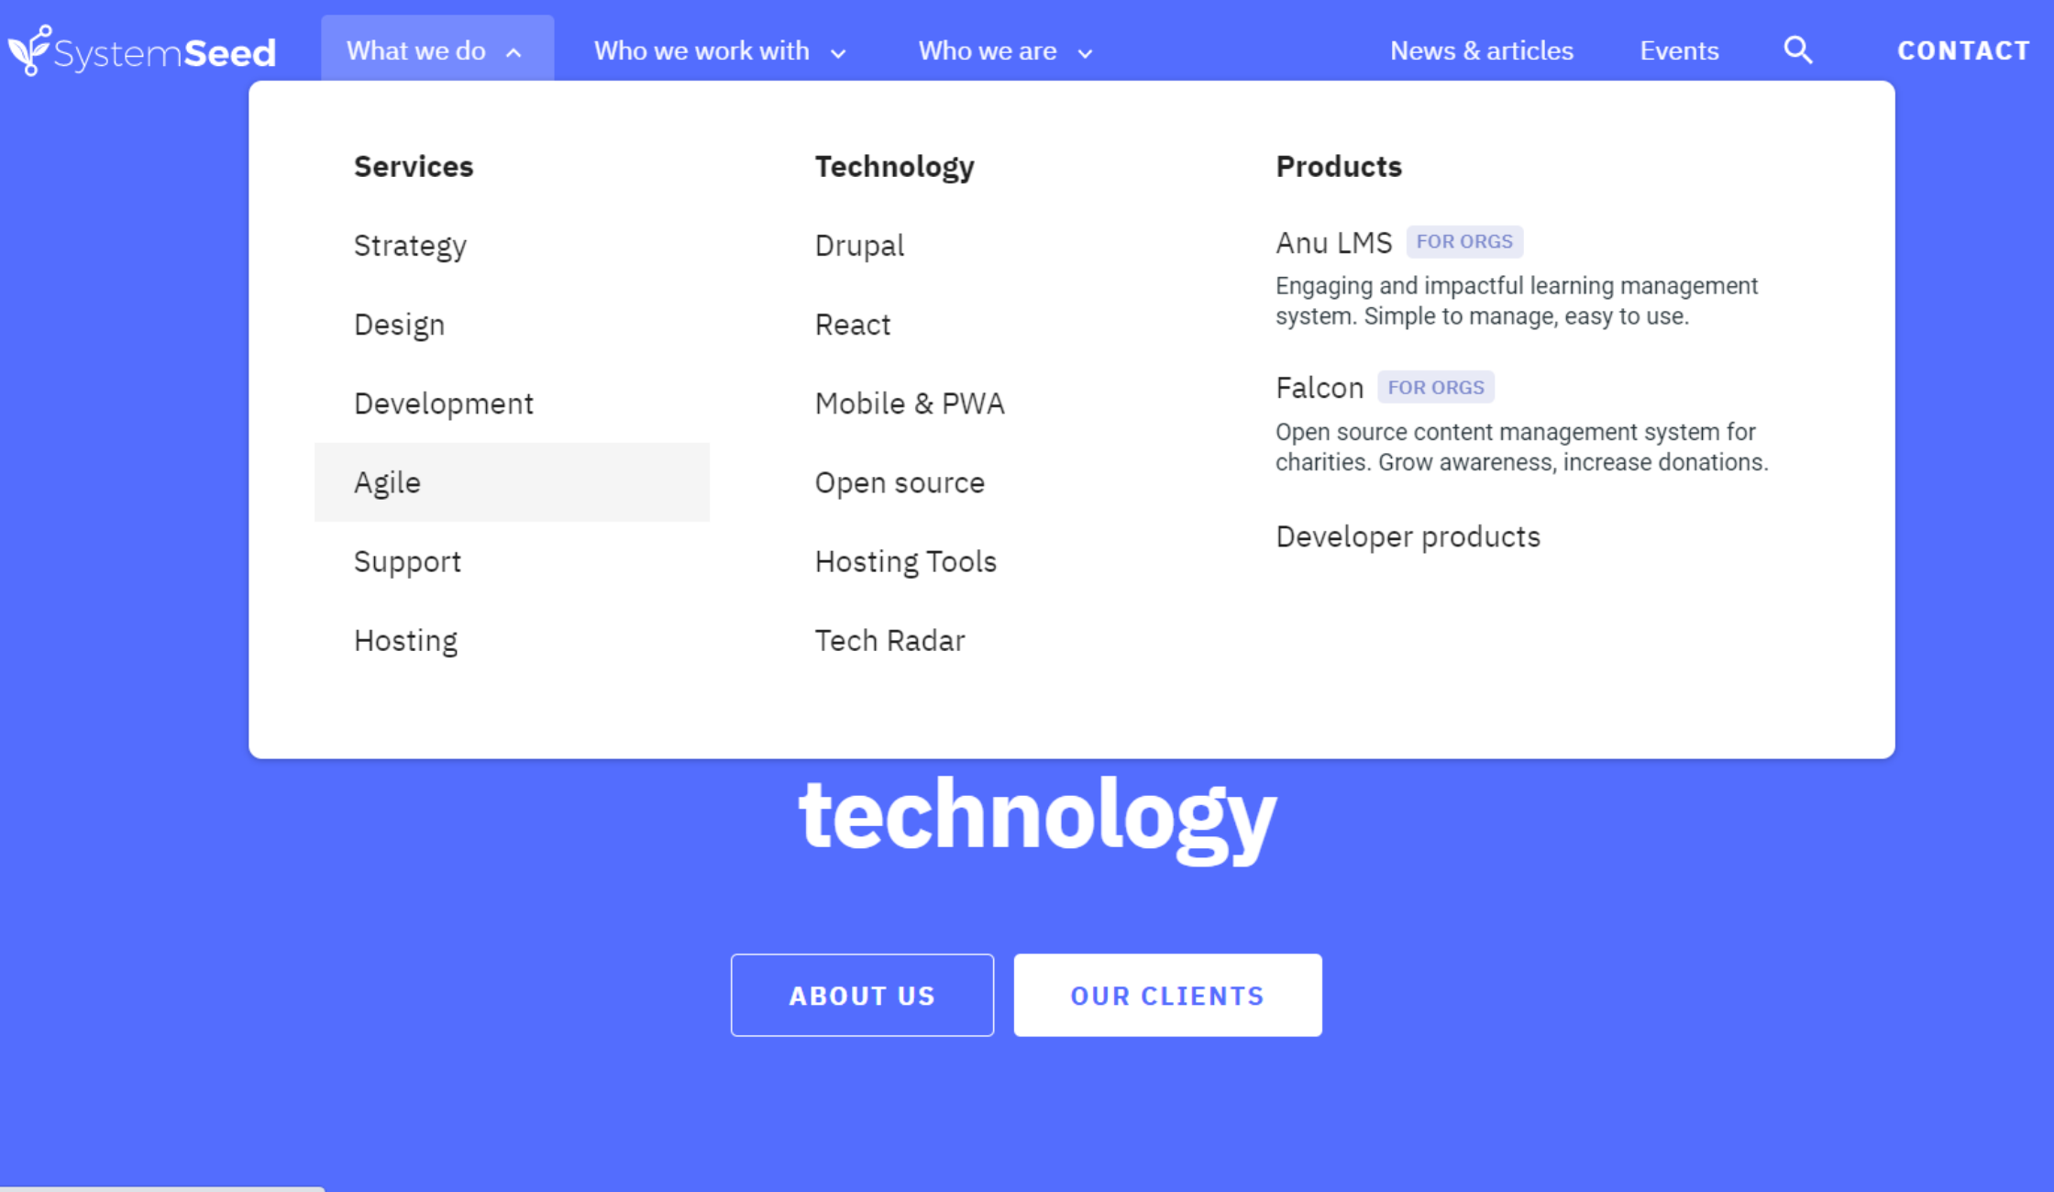
Task: Click the SystemSeed logo icon
Action: [31, 50]
